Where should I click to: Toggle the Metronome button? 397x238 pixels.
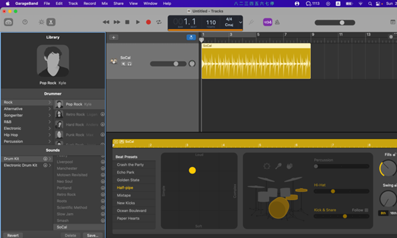coord(277,22)
